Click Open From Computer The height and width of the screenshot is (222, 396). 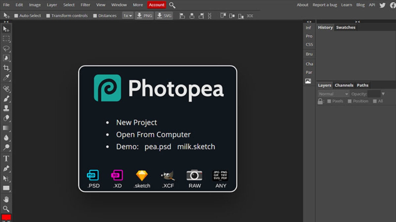coord(153,135)
